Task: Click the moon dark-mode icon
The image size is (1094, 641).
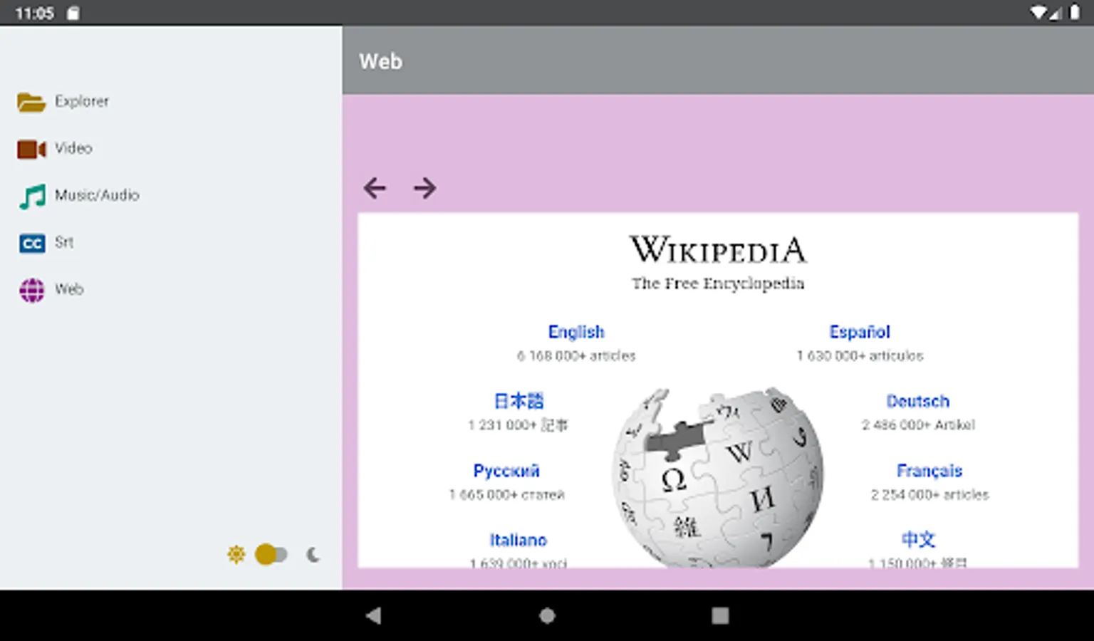Action: 313,554
